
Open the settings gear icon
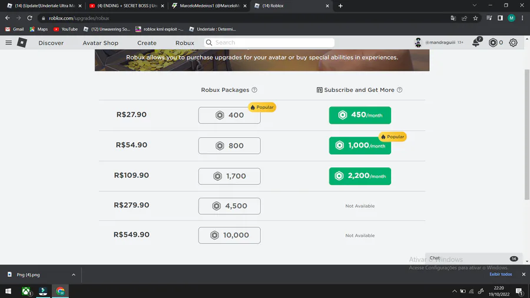[x=513, y=42]
